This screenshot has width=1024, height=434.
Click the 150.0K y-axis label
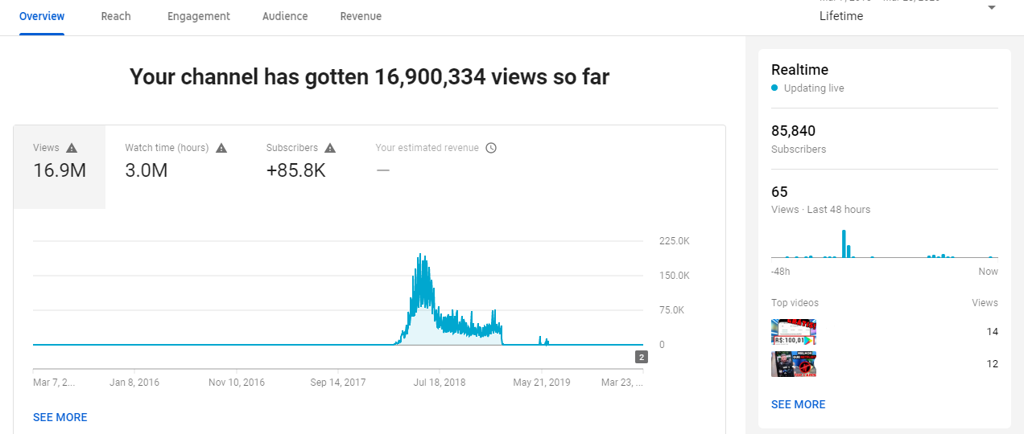675,276
